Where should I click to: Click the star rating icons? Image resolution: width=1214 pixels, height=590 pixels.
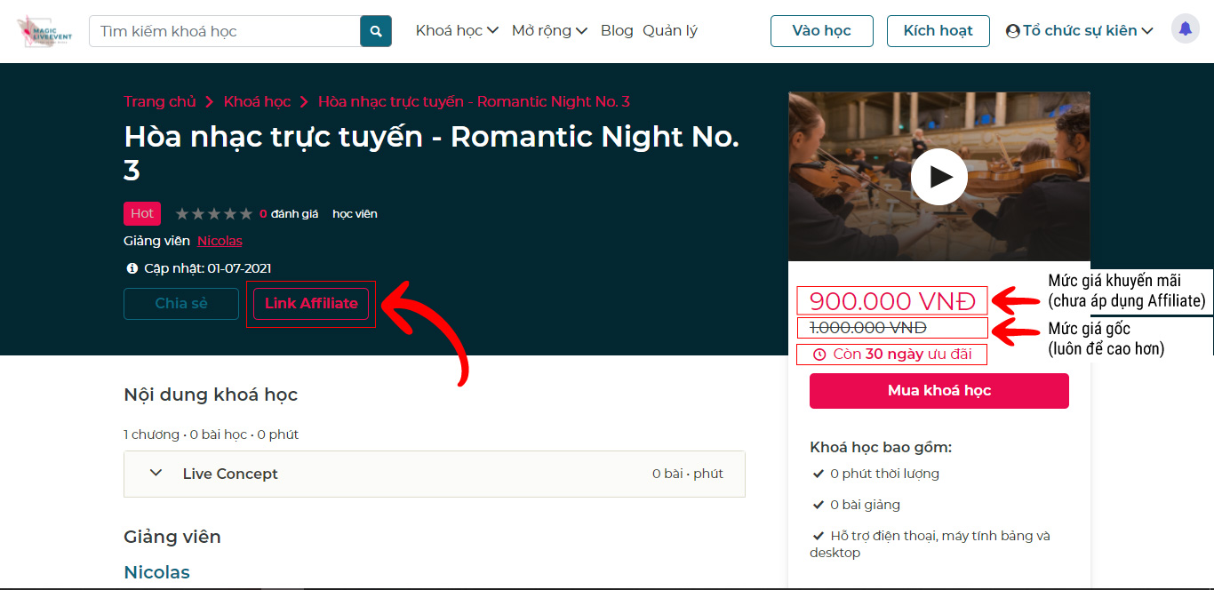pyautogui.click(x=213, y=214)
